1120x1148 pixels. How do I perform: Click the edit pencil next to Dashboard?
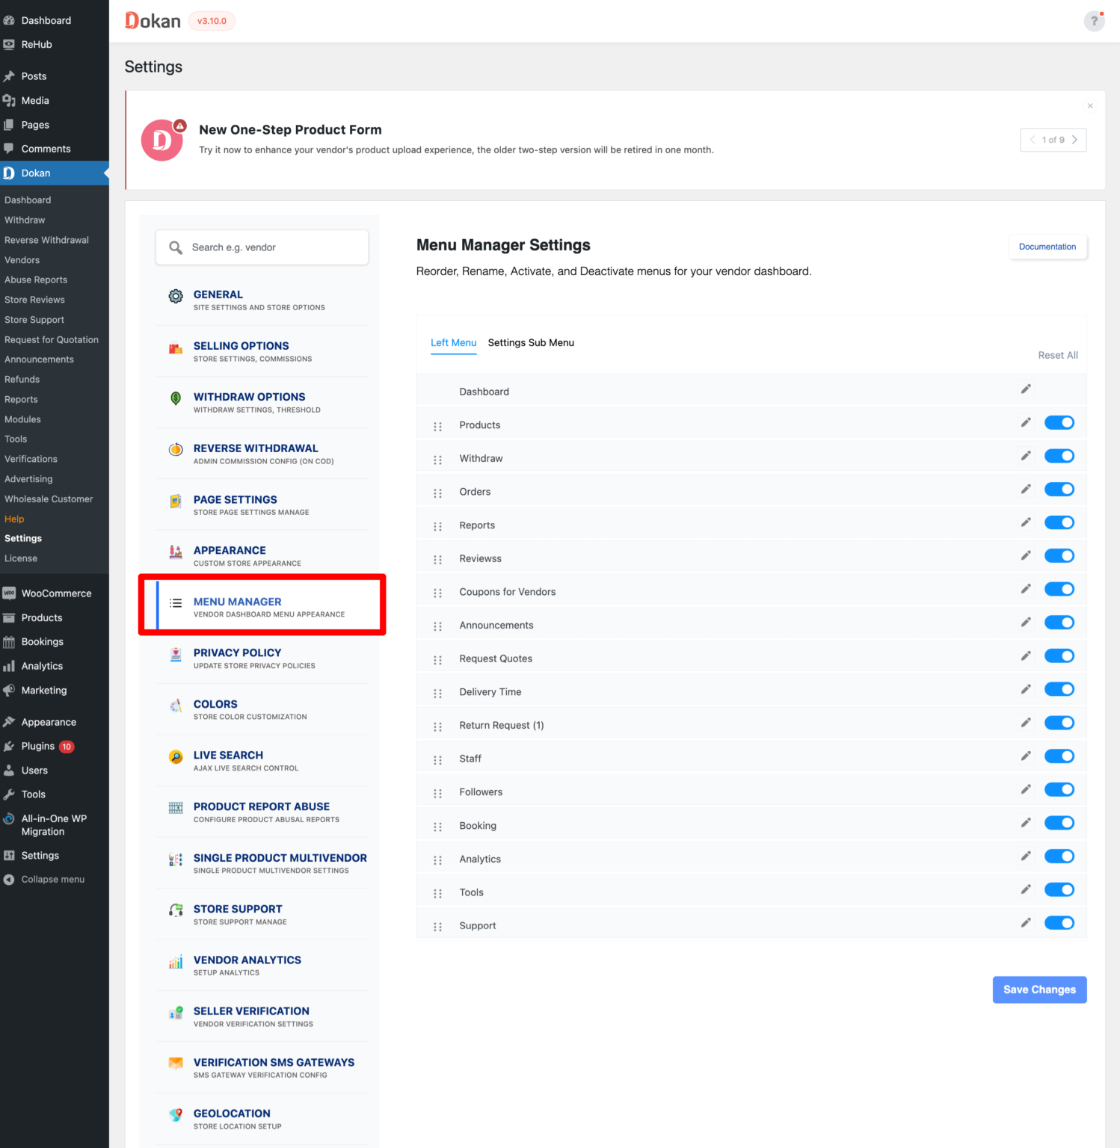(x=1025, y=389)
